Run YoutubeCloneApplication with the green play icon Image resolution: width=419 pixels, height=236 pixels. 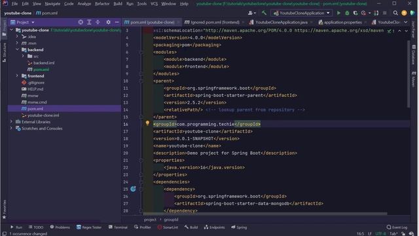pyautogui.click(x=338, y=13)
